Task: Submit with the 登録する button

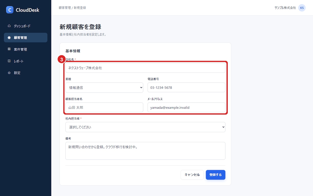Action: coord(216,175)
